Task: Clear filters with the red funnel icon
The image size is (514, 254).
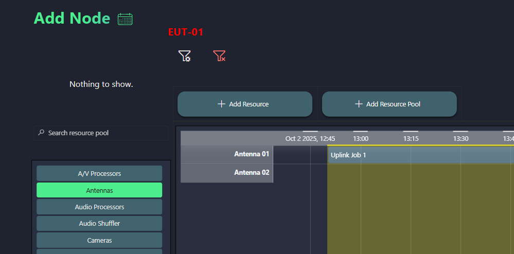Action: tap(219, 56)
